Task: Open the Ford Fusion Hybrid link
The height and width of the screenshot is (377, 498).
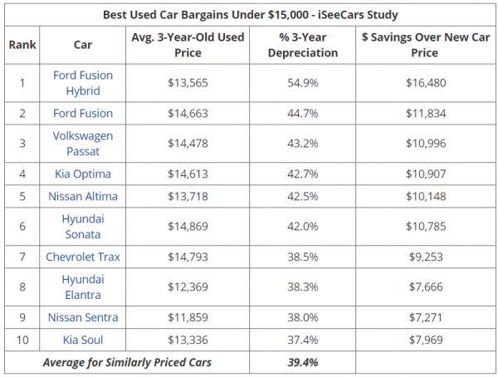Action: click(x=83, y=82)
